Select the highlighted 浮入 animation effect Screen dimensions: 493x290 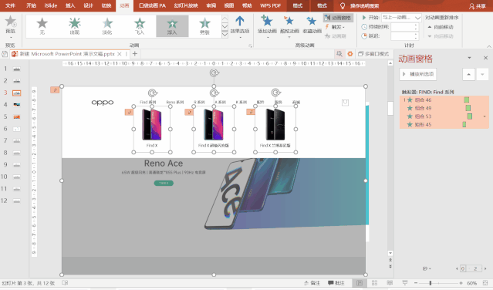[172, 26]
